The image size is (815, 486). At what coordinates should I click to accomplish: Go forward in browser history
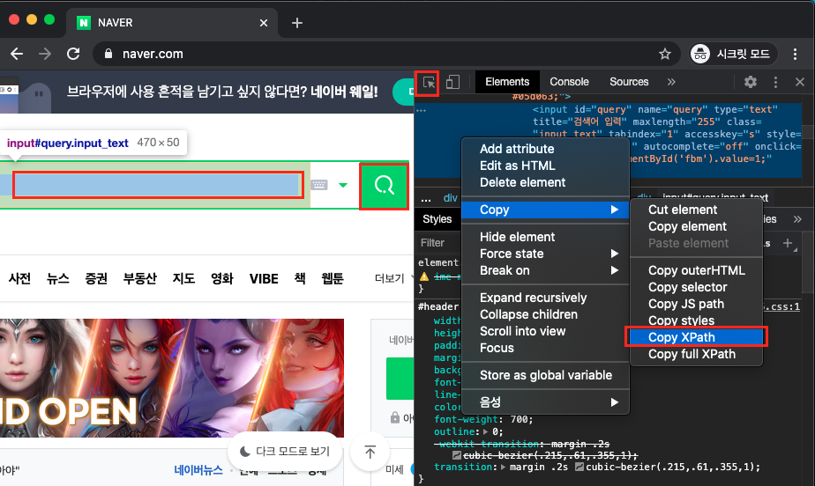(x=45, y=54)
